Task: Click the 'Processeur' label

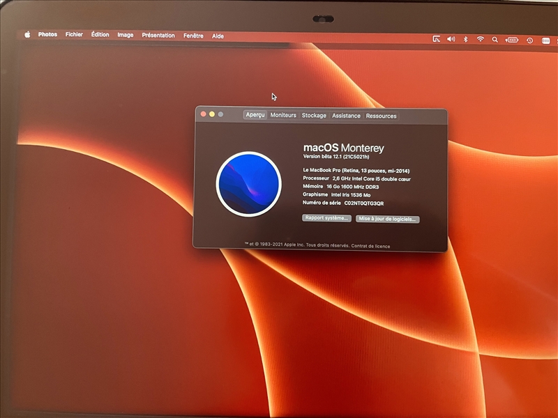Action: point(316,178)
